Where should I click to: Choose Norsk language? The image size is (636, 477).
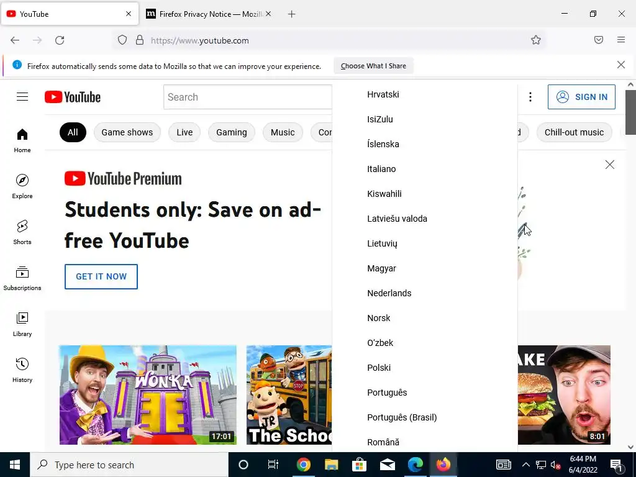[425, 318]
